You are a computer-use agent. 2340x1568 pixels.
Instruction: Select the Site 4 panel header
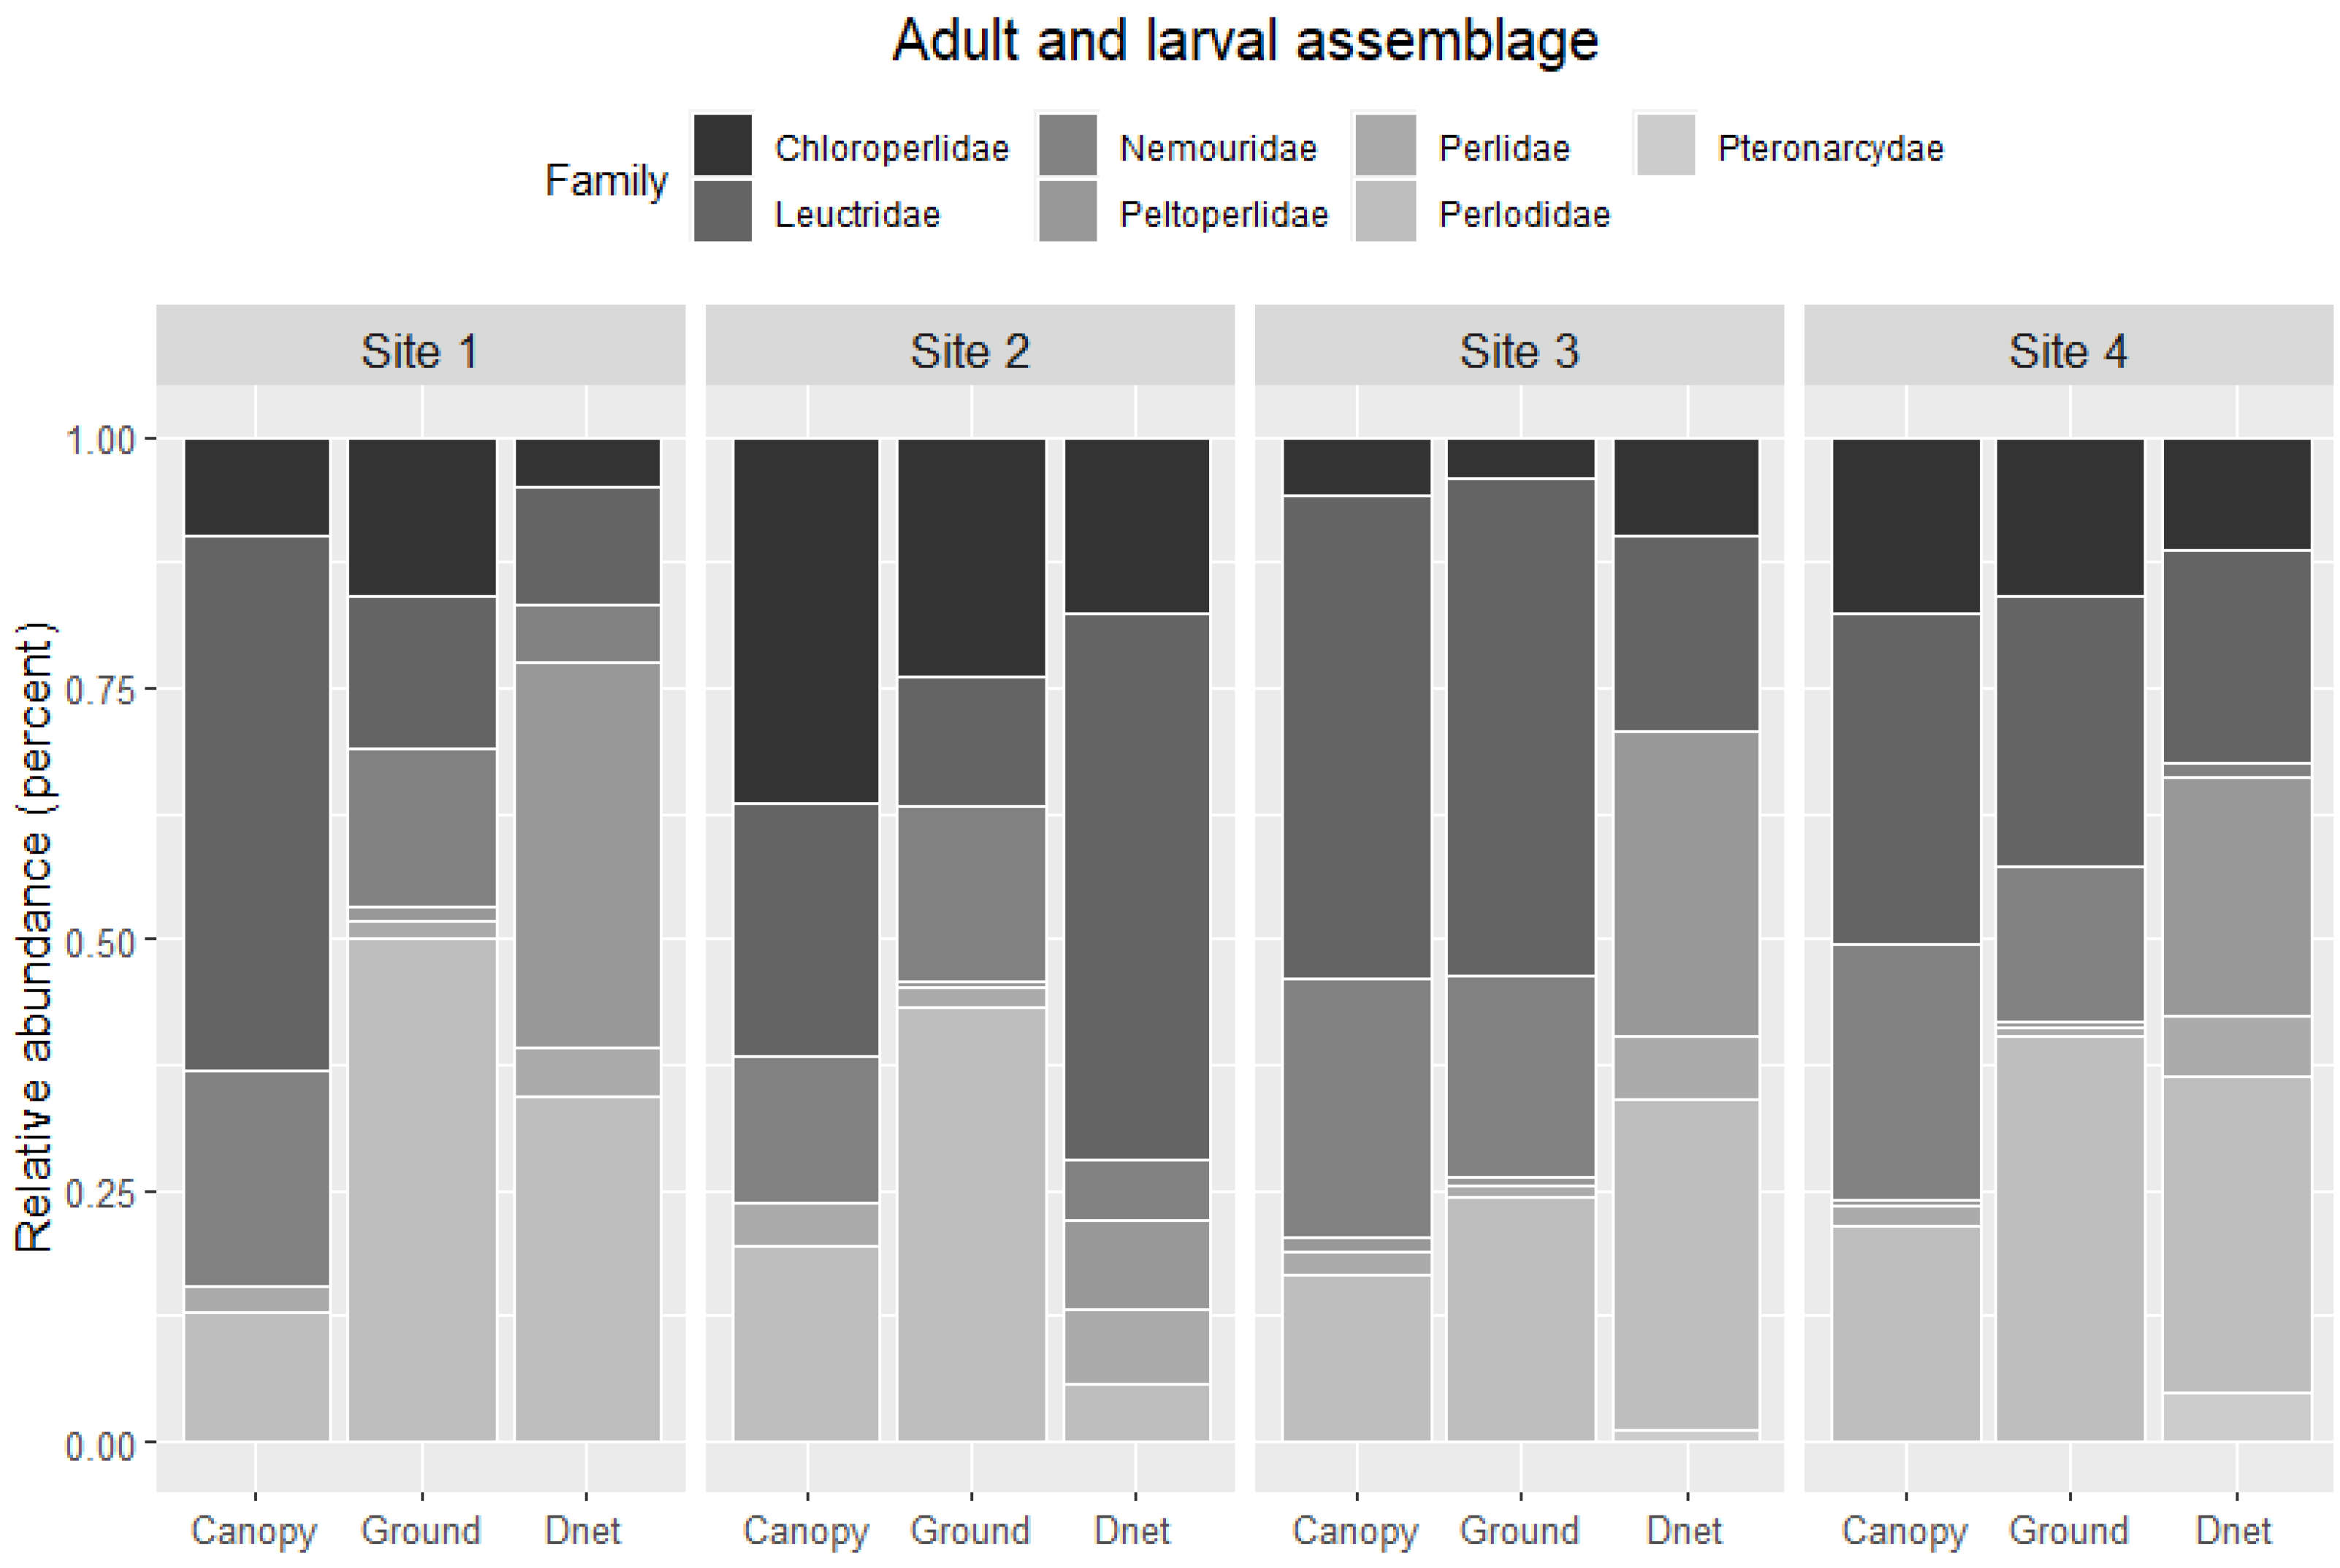coord(2068,350)
